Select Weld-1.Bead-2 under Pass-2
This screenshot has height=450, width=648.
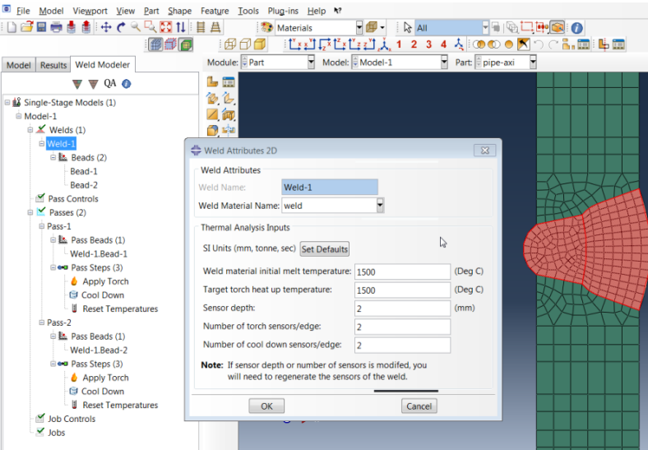[99, 350]
